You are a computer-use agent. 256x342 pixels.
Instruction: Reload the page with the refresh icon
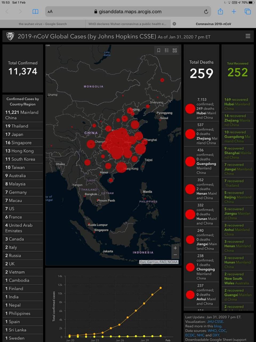point(206,11)
